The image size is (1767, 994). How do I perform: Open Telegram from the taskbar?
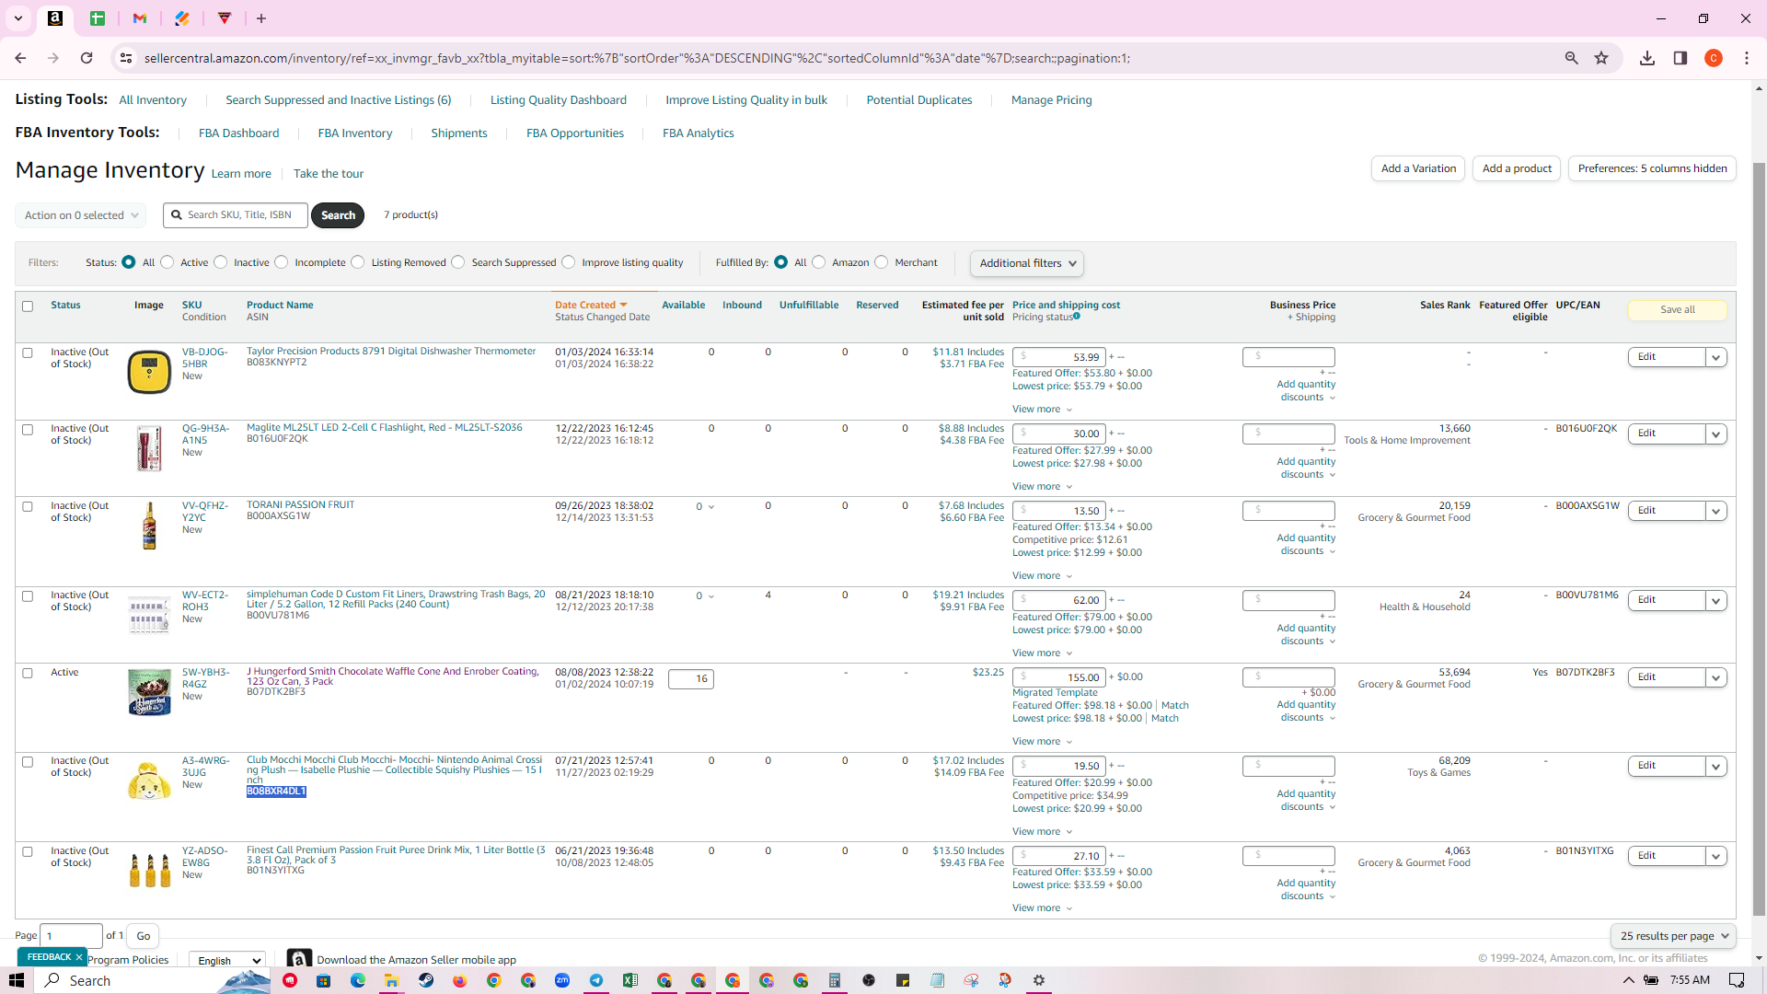tap(596, 980)
